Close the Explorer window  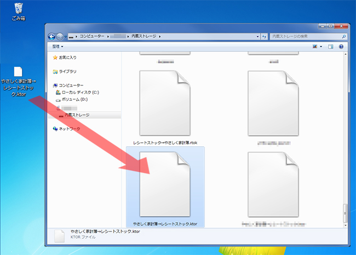coord(341,26)
